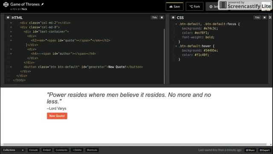The width and height of the screenshot is (273, 154).
Task: Tidy the CSS code
Action: 257,18
